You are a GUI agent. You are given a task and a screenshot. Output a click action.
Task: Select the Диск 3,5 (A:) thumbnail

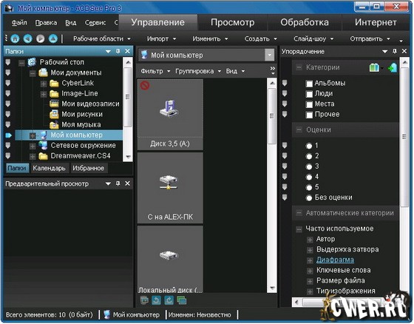coord(170,115)
